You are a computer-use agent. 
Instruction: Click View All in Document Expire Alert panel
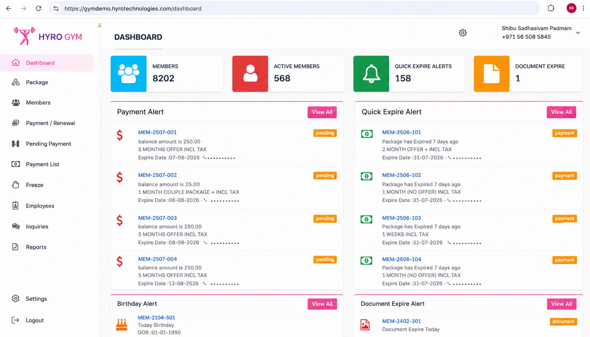[x=562, y=304]
